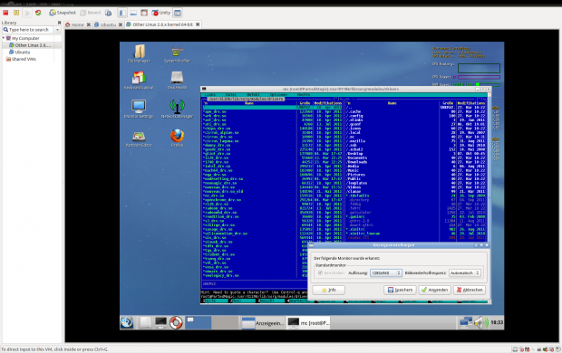The image size is (562, 353).
Task: Click the guest panel clock
Action: tap(497, 322)
